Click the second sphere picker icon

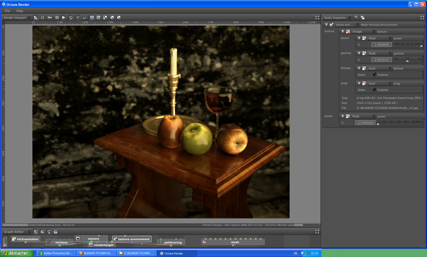coord(119,18)
